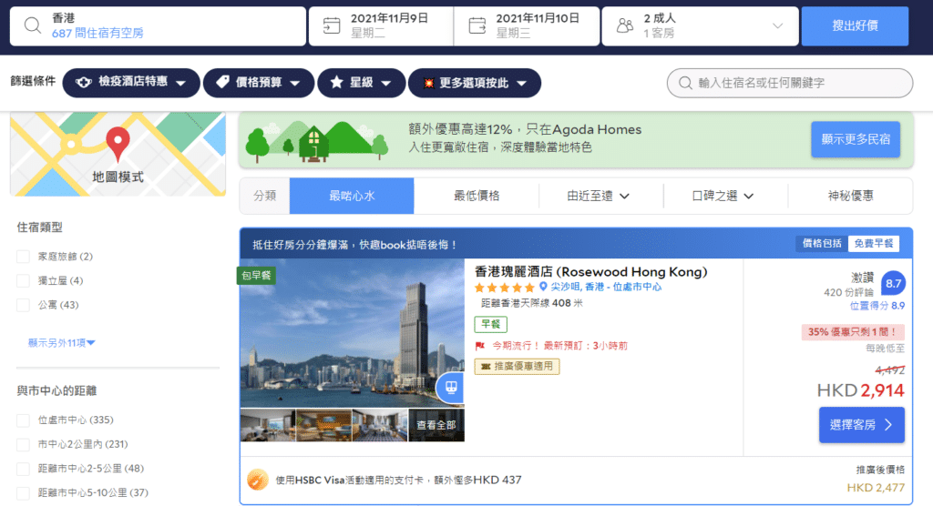Tick the 距離市中心5-10公里 (37) checkbox
Viewport: 933px width, 506px height.
pyautogui.click(x=23, y=493)
